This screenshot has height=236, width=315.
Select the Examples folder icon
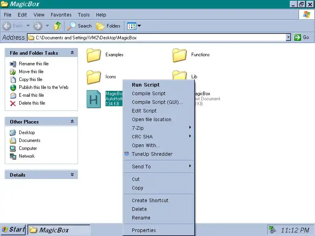(x=94, y=55)
